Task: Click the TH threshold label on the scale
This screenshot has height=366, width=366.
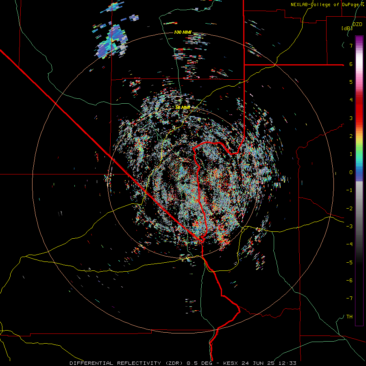Action: [349, 317]
